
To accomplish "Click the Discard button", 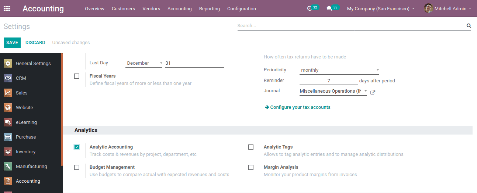I will click(x=35, y=43).
